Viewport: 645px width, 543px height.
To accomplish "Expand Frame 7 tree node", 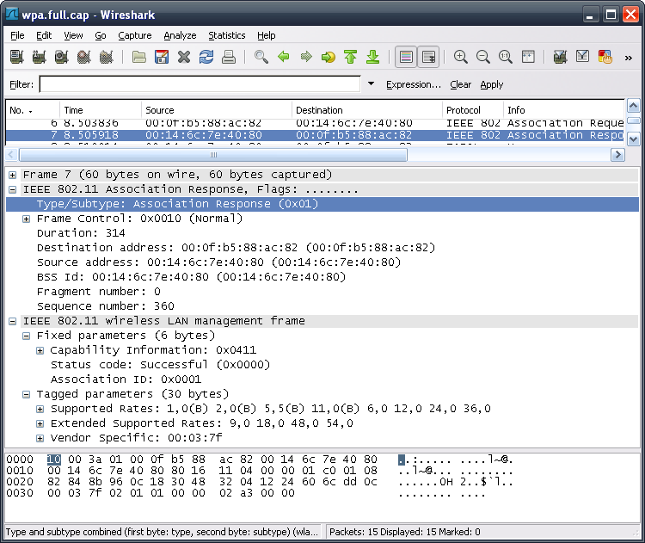I will 13,175.
